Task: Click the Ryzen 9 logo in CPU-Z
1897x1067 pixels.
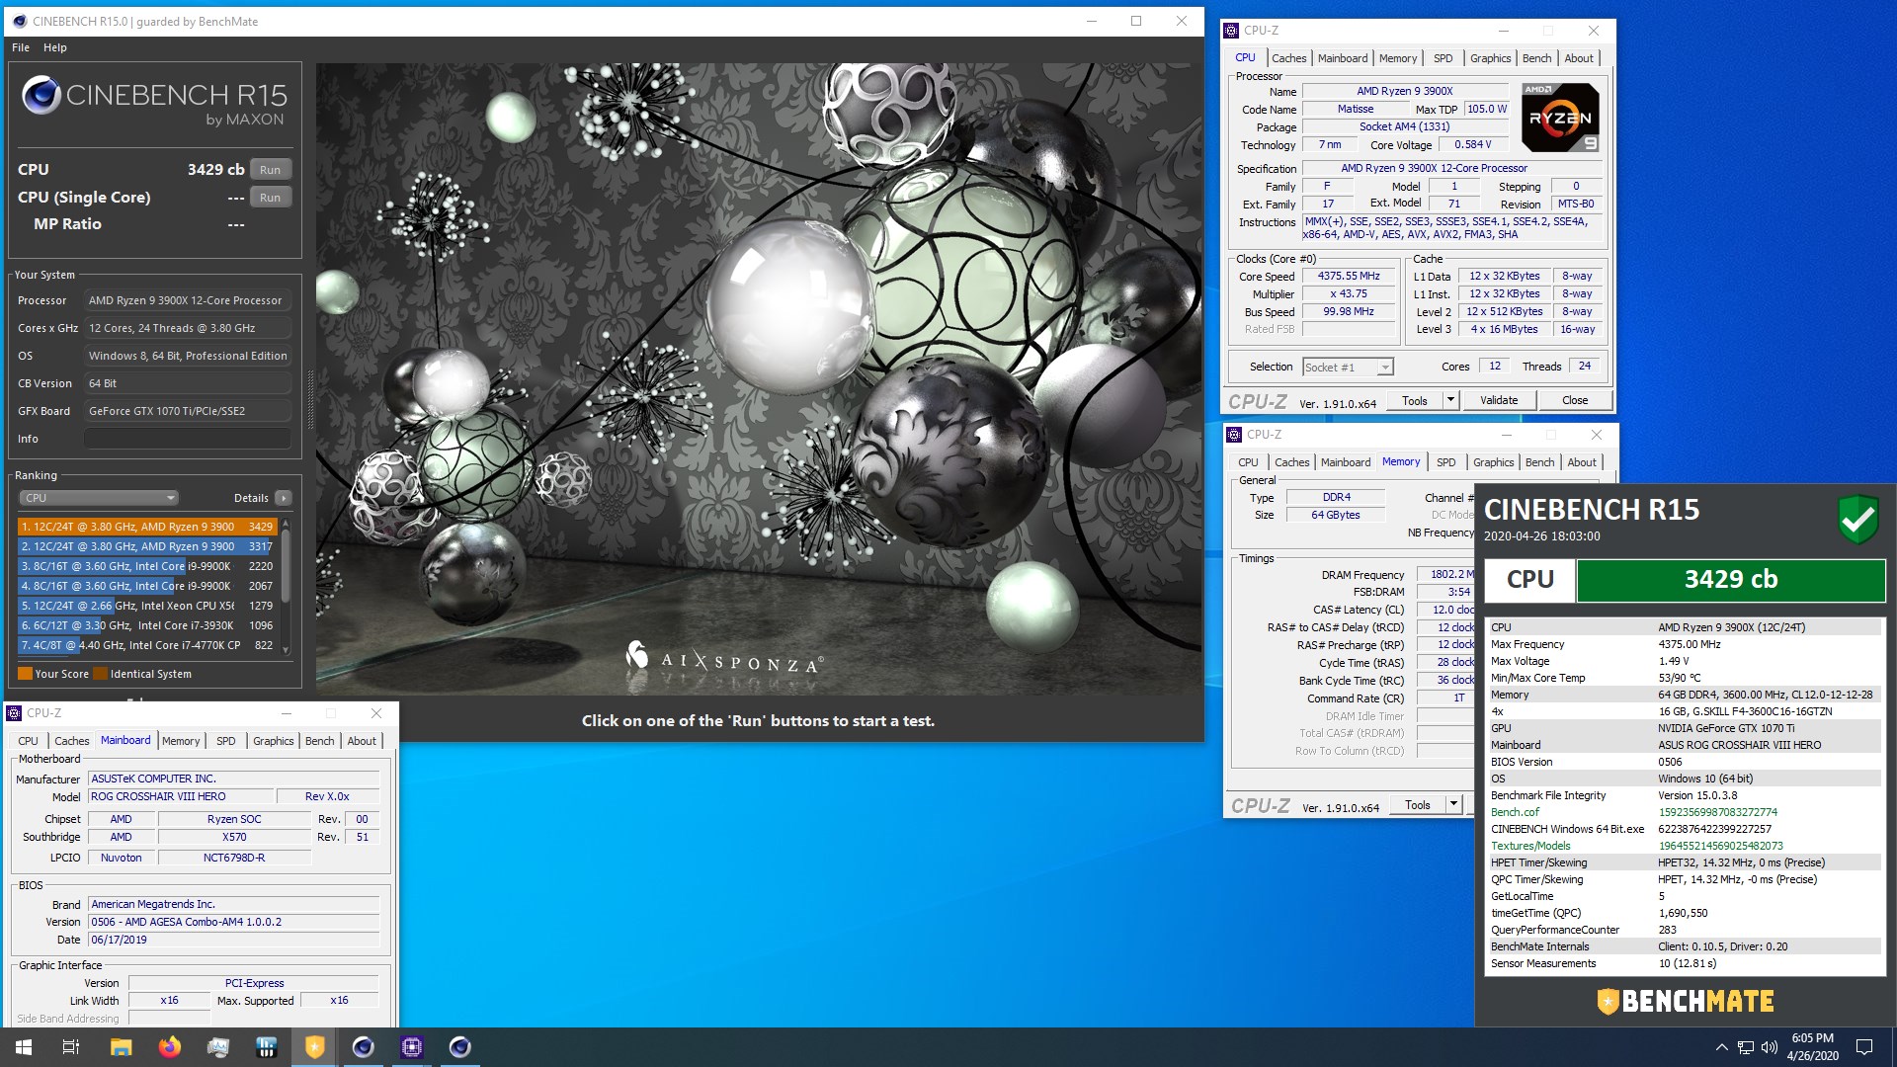Action: (x=1560, y=118)
